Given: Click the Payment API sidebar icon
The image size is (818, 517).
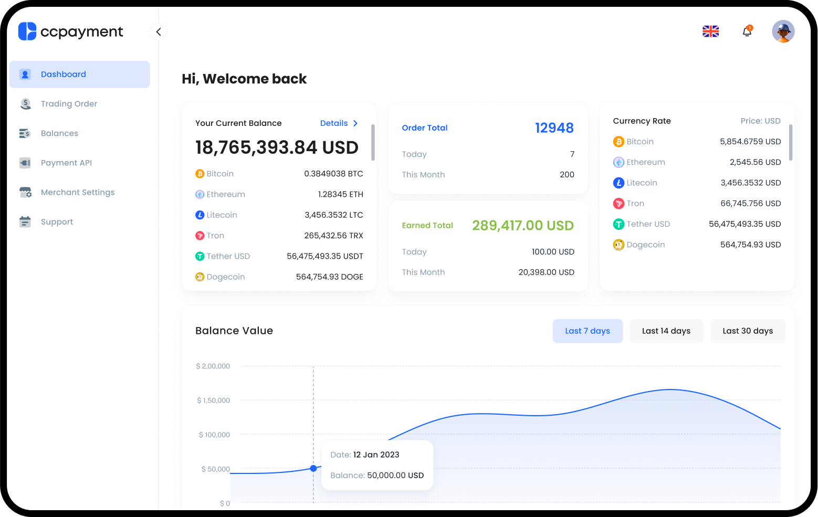Looking at the screenshot, I should [x=25, y=163].
